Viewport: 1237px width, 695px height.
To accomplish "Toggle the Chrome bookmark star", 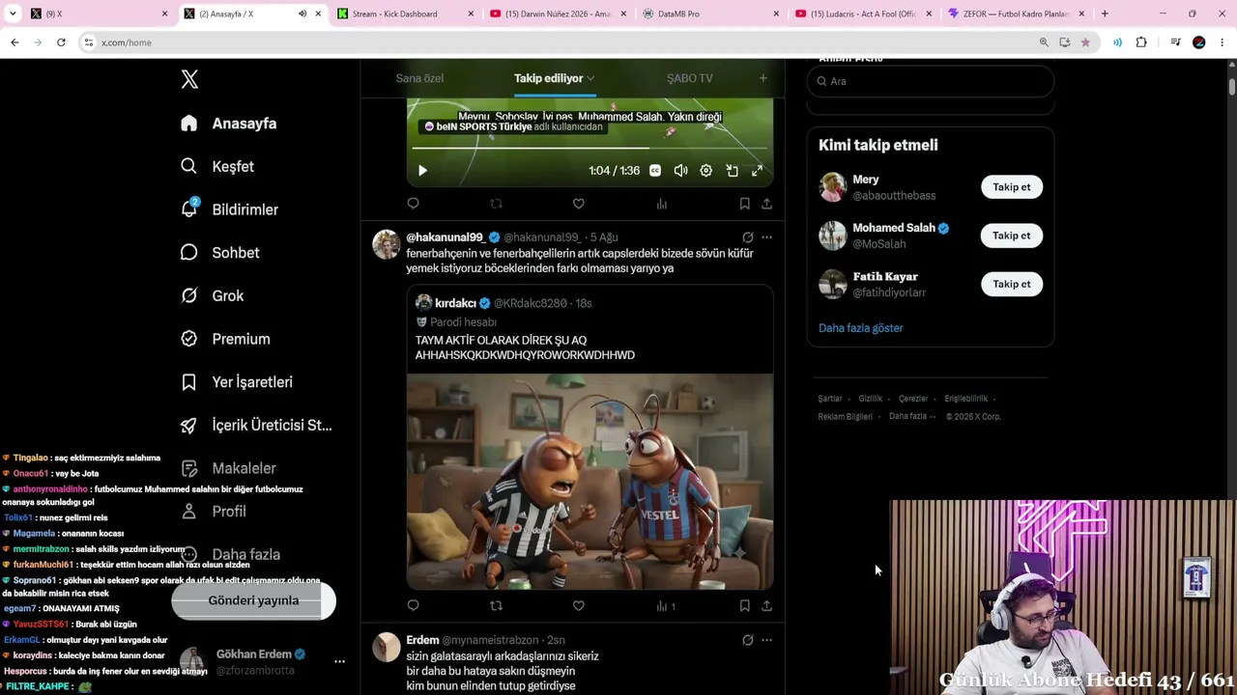I will (1085, 42).
